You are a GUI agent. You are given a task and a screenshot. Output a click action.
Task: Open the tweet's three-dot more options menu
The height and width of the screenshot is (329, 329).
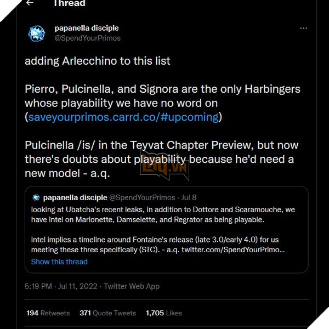coord(303,28)
